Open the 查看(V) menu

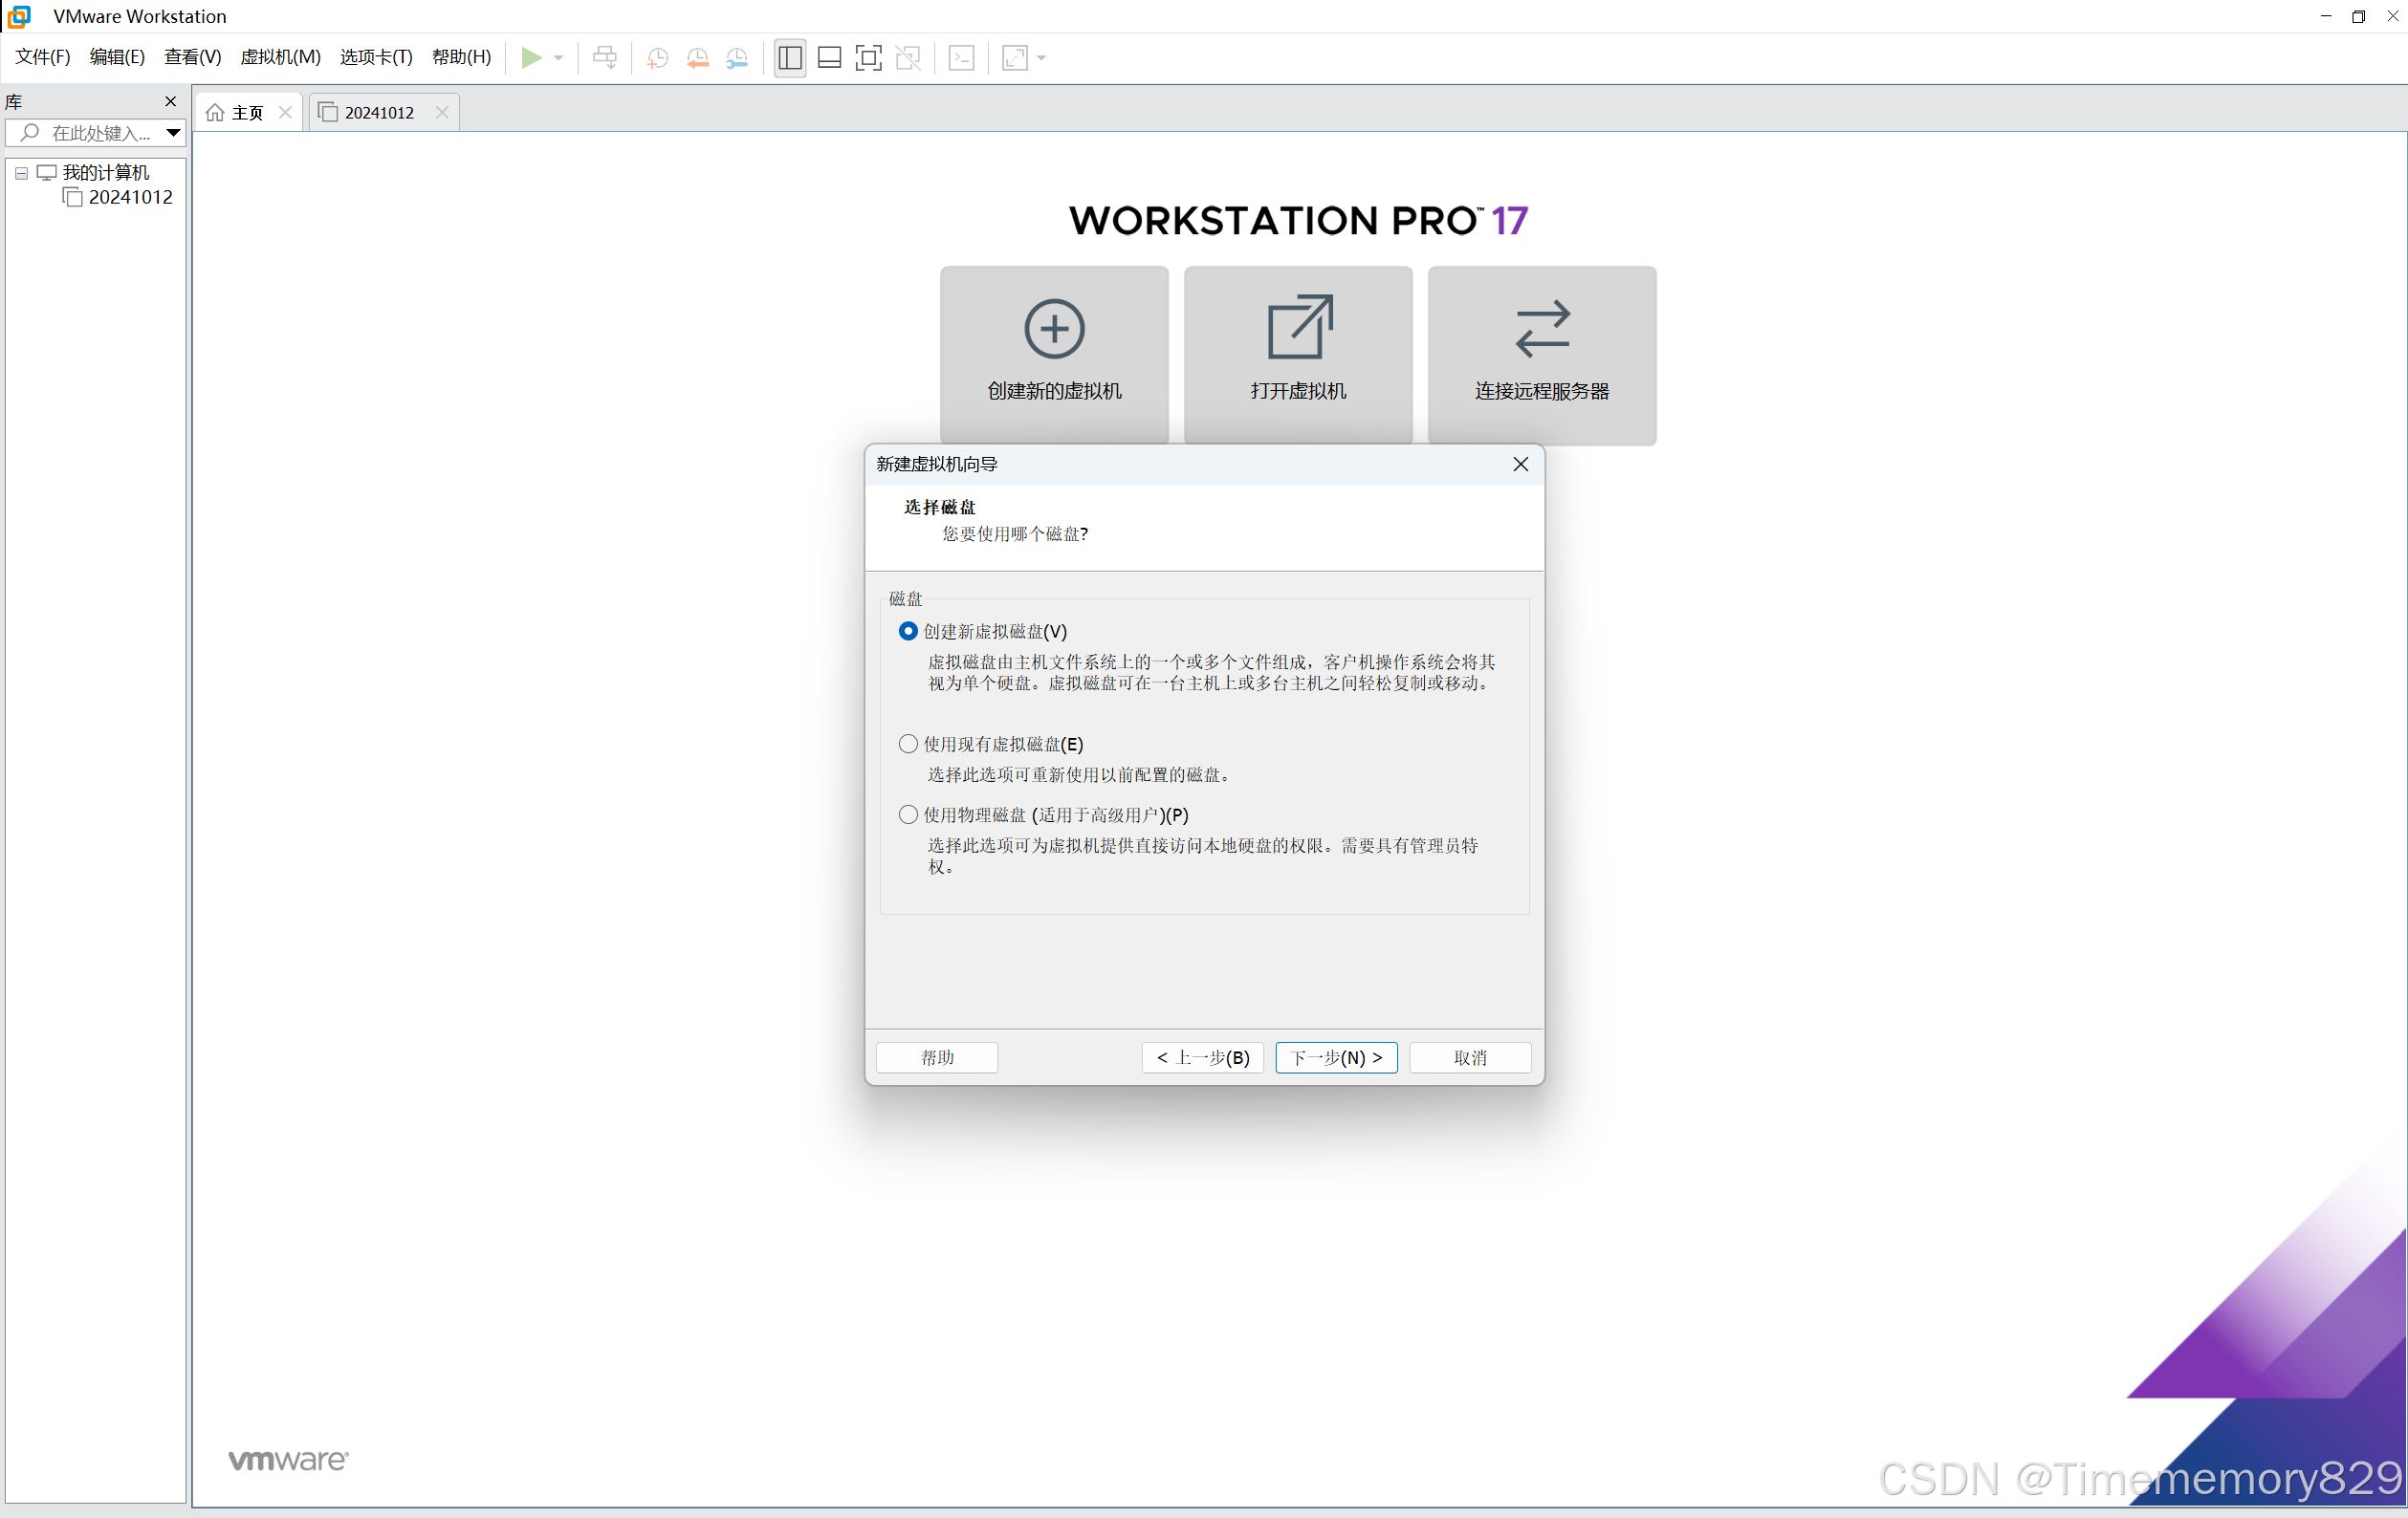[x=192, y=57]
